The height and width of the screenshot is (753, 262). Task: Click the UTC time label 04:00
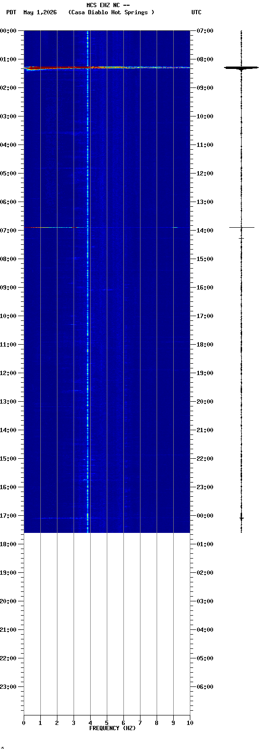205,630
